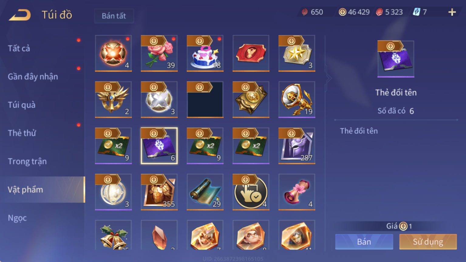Open the Thẻ thử category
This screenshot has height=262, width=466.
pos(22,133)
